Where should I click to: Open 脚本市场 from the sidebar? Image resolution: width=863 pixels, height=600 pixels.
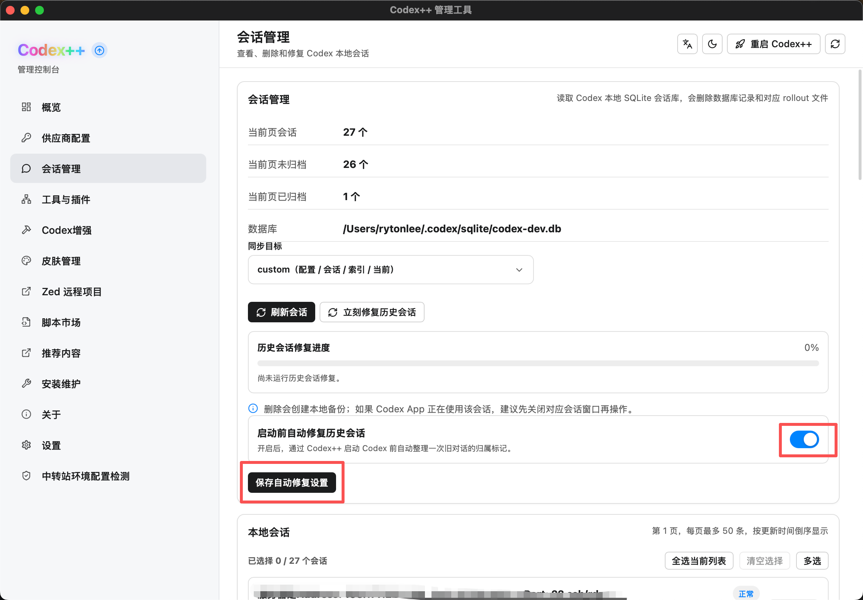108,322
